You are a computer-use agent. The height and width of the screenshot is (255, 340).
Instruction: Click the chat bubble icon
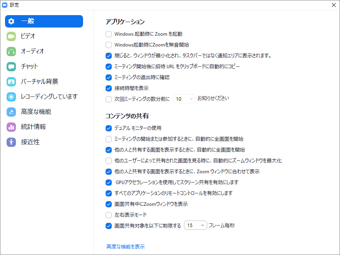(11, 67)
